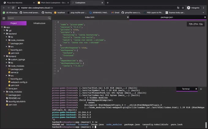208x129 pixels.
Task: Open the Chrome three-dot menu
Action: pos(203,8)
